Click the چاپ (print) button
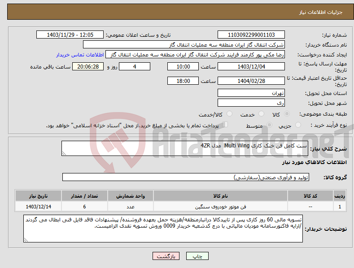The image size is (354, 268). click(x=197, y=256)
